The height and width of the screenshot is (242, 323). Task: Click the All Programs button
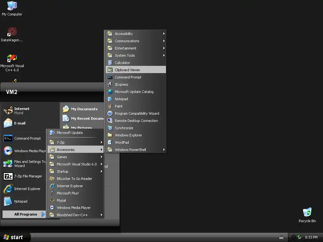point(24,214)
